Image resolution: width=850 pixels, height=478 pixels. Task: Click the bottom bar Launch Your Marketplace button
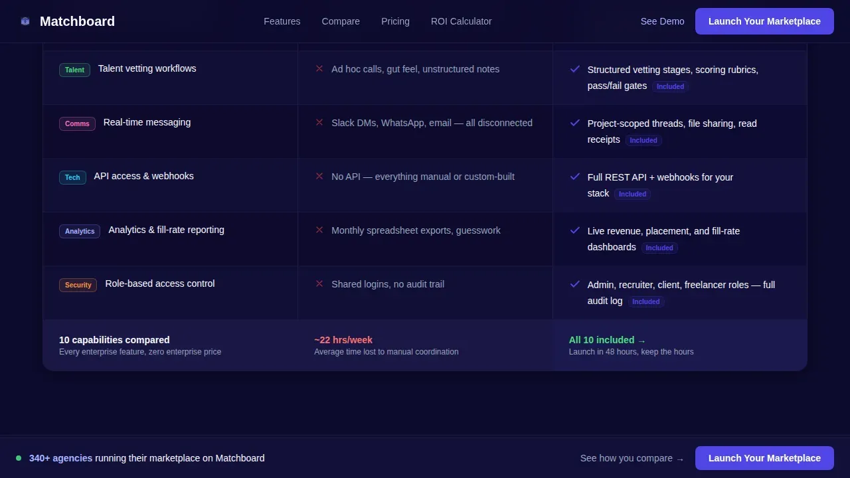pos(764,458)
